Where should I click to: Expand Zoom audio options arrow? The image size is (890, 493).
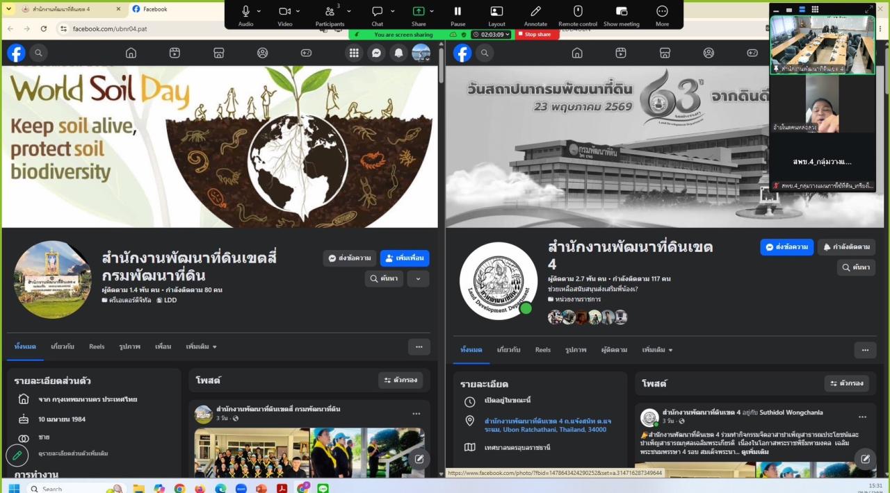tap(259, 12)
